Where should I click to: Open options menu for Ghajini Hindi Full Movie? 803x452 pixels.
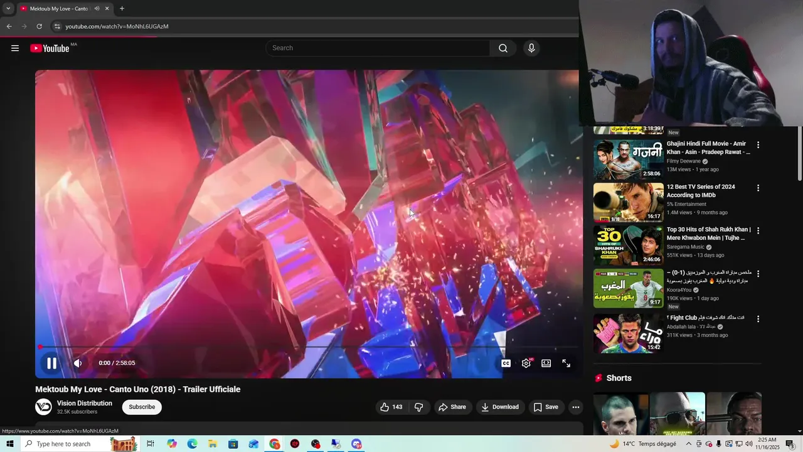758,145
